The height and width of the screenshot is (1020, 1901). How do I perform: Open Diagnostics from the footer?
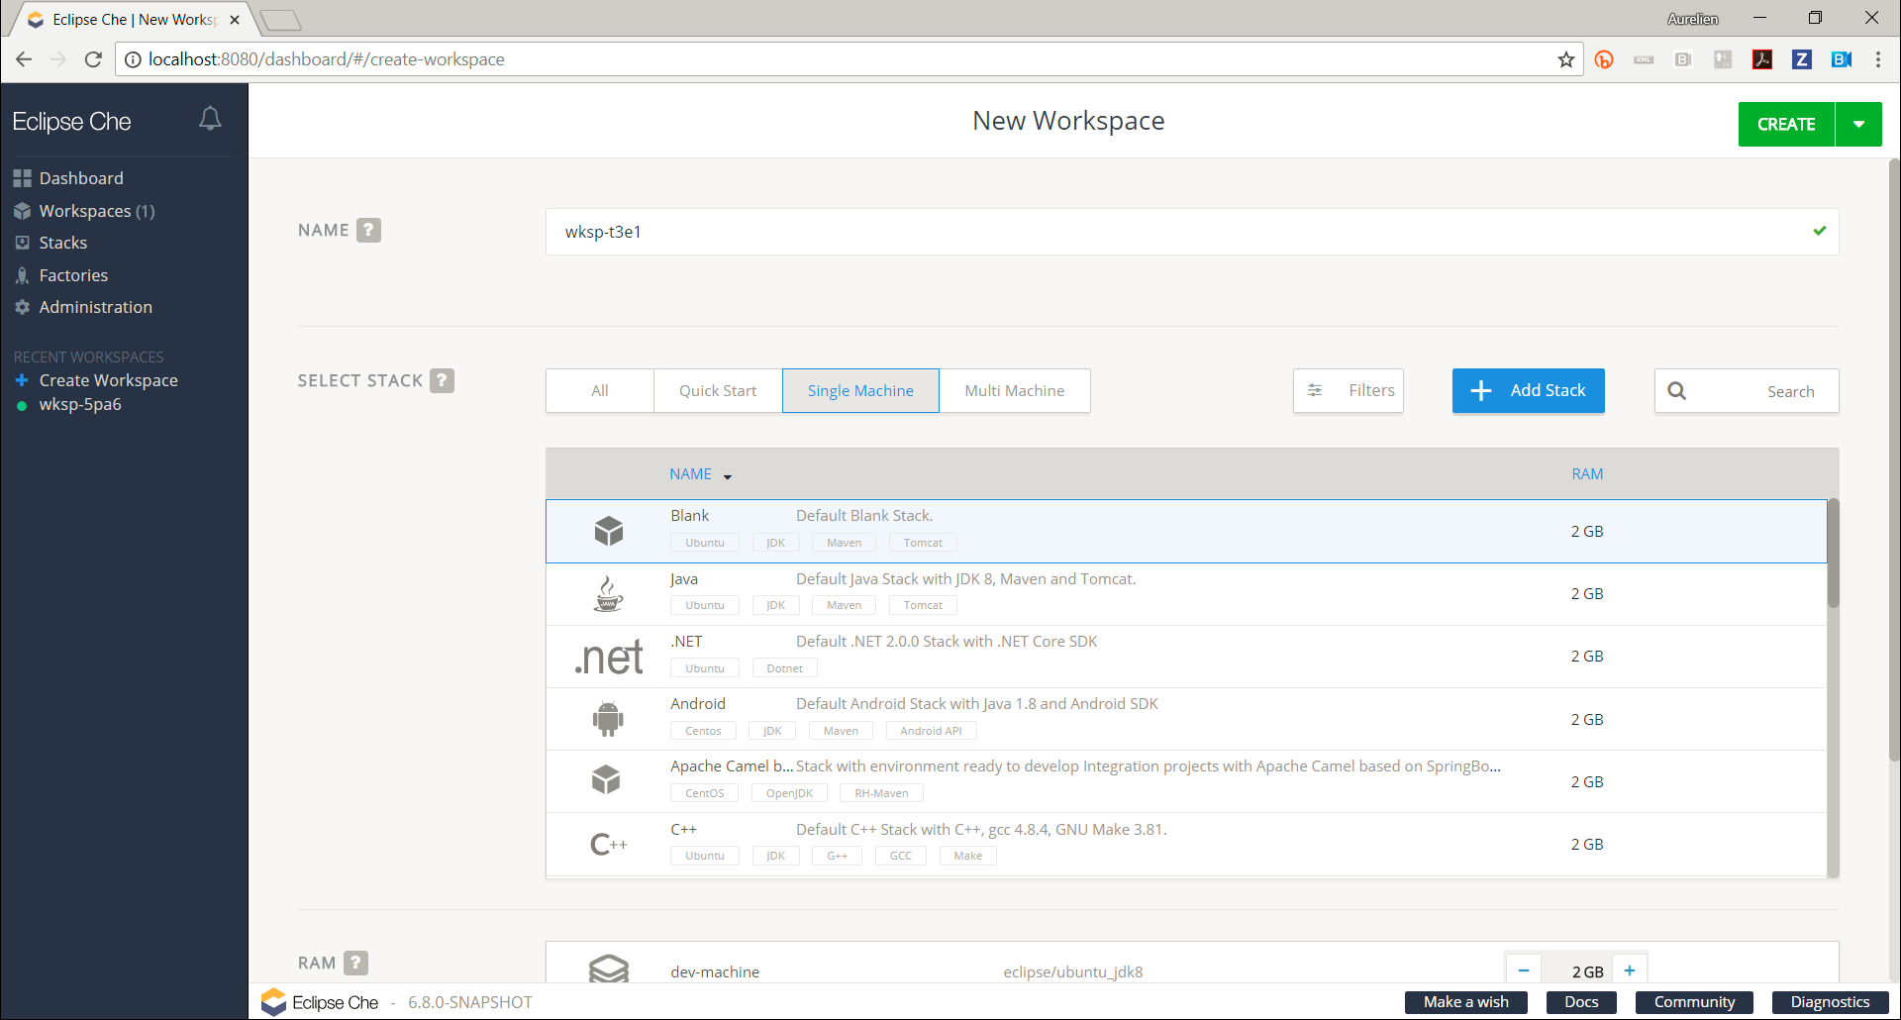[1830, 1002]
